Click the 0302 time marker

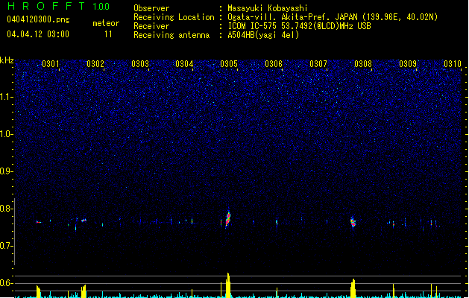point(95,64)
